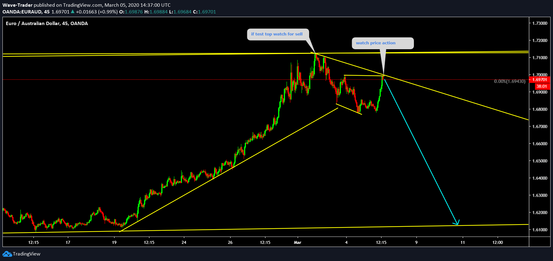Click the 'if test top watch for sell' callout
The width and height of the screenshot is (553, 261).
(x=278, y=34)
